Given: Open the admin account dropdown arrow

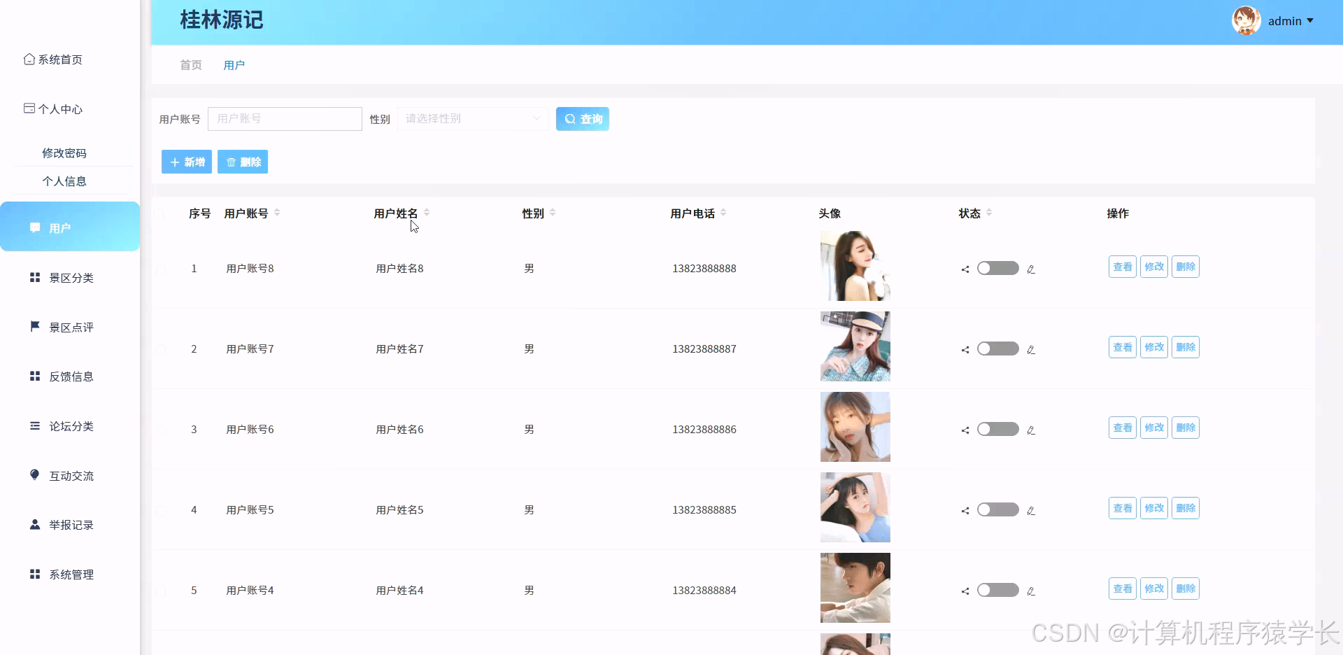Looking at the screenshot, I should 1310,21.
